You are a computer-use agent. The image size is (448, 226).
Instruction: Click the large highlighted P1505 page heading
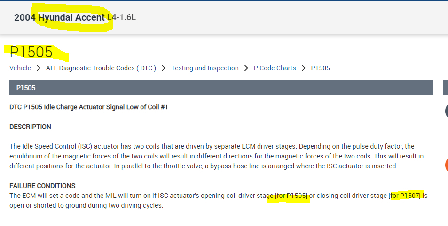point(31,52)
